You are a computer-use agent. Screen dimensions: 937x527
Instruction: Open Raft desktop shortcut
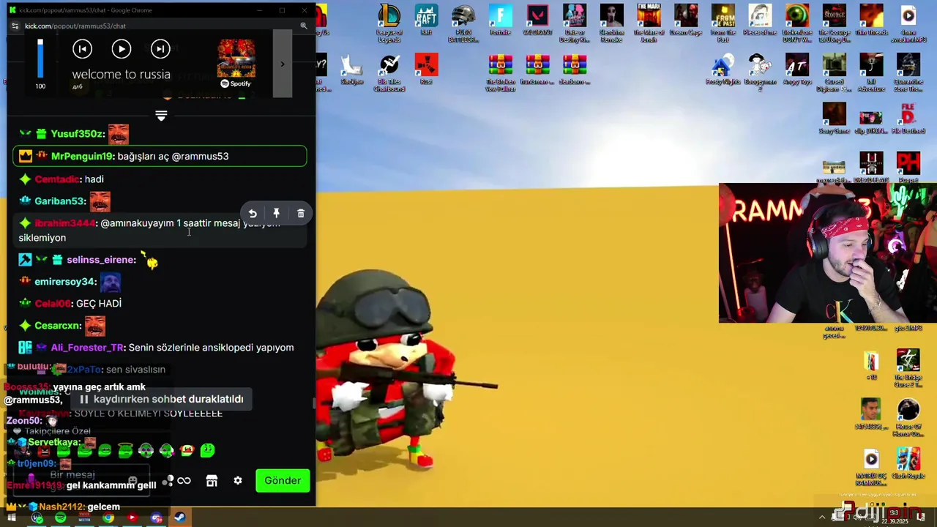click(426, 20)
